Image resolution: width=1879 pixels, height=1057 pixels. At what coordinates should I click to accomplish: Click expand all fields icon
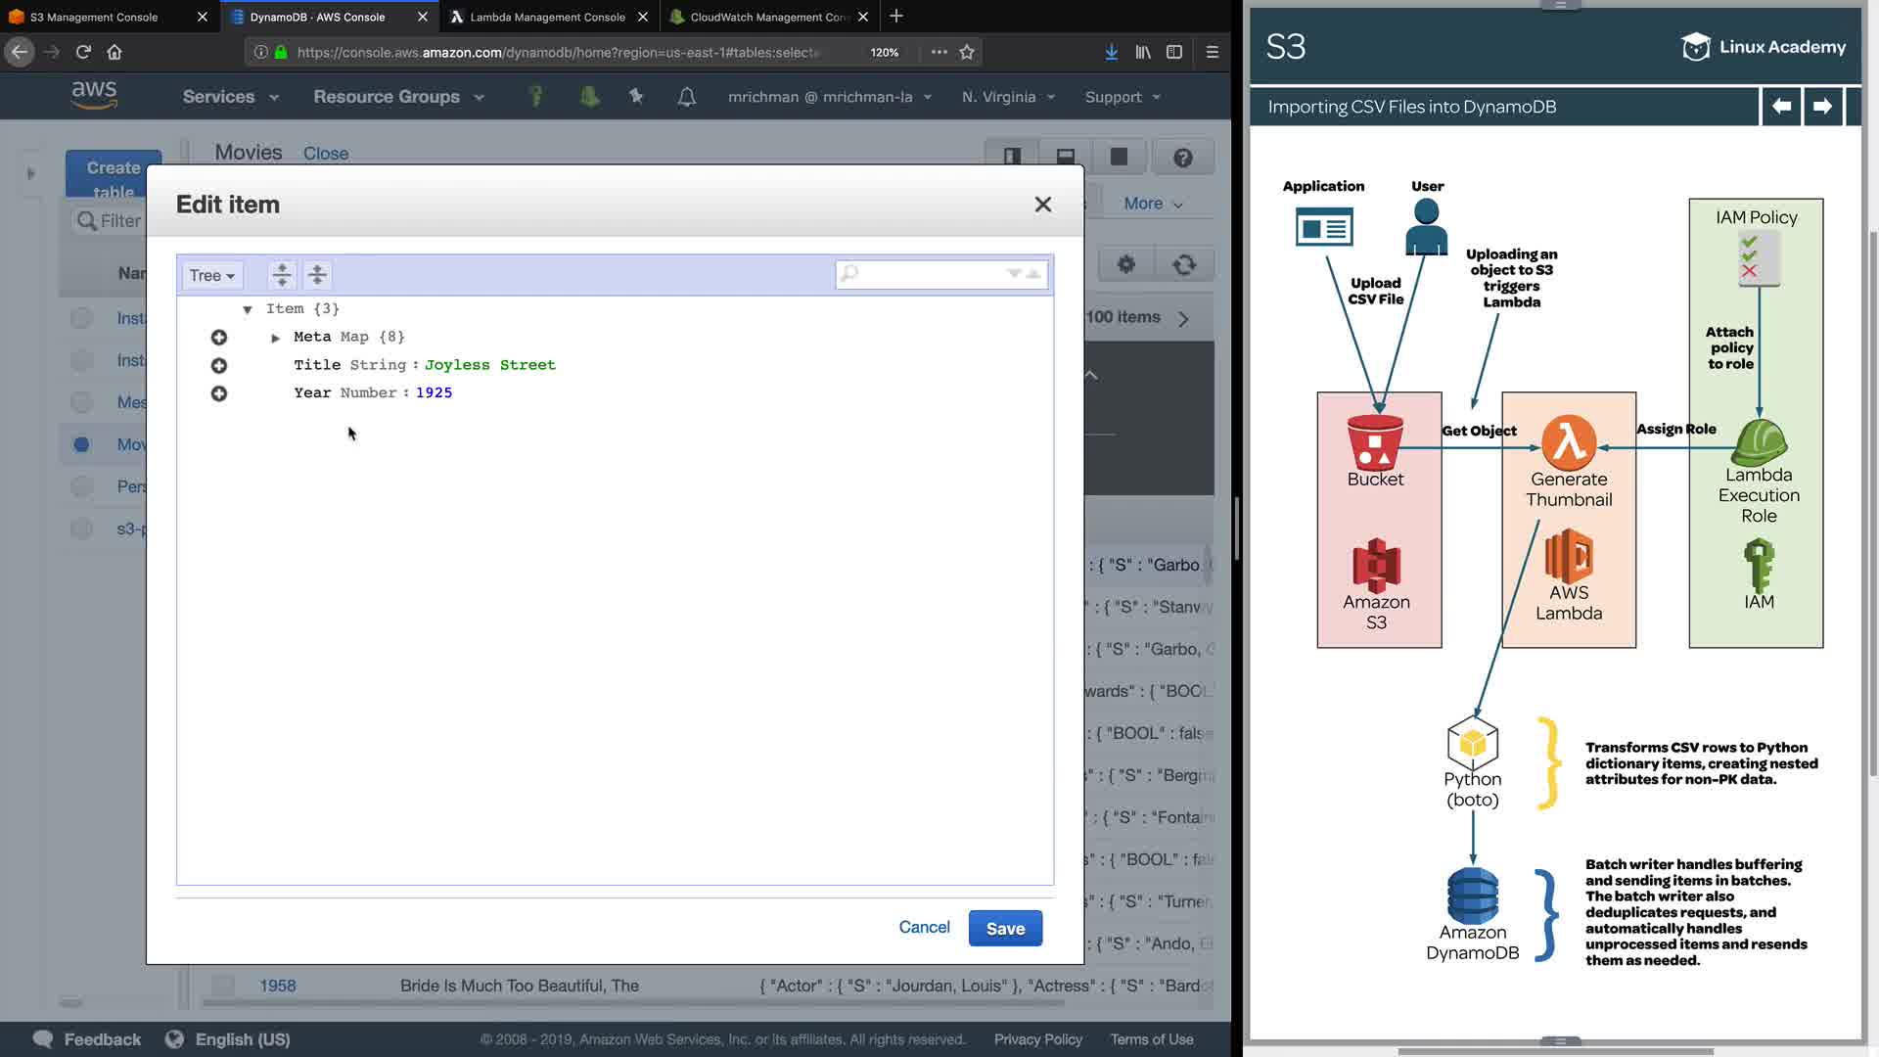tap(282, 275)
